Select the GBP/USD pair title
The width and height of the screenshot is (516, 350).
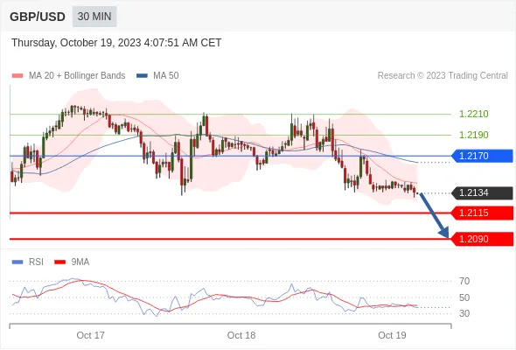coord(38,17)
